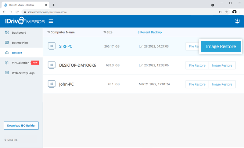Open the hamburger menu next to MIRROR logo

51,21
